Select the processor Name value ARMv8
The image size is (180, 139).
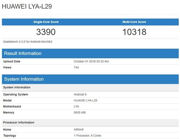[78, 130]
